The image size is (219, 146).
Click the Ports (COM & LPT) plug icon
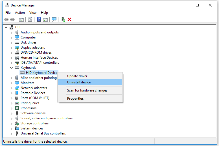(x=17, y=98)
